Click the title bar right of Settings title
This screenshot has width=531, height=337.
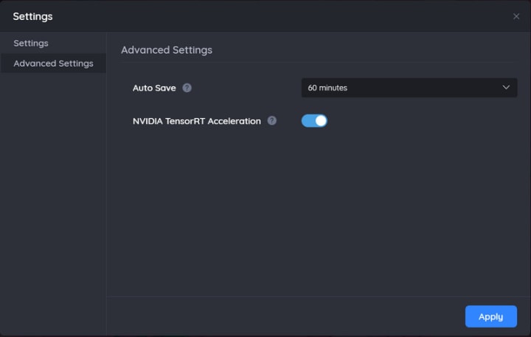280,16
